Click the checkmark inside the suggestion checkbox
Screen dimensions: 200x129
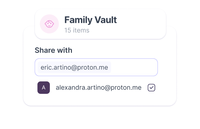click(152, 88)
